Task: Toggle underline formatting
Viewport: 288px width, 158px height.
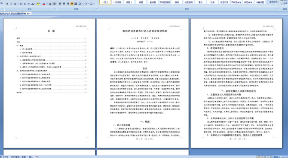Action: tap(15, 4)
